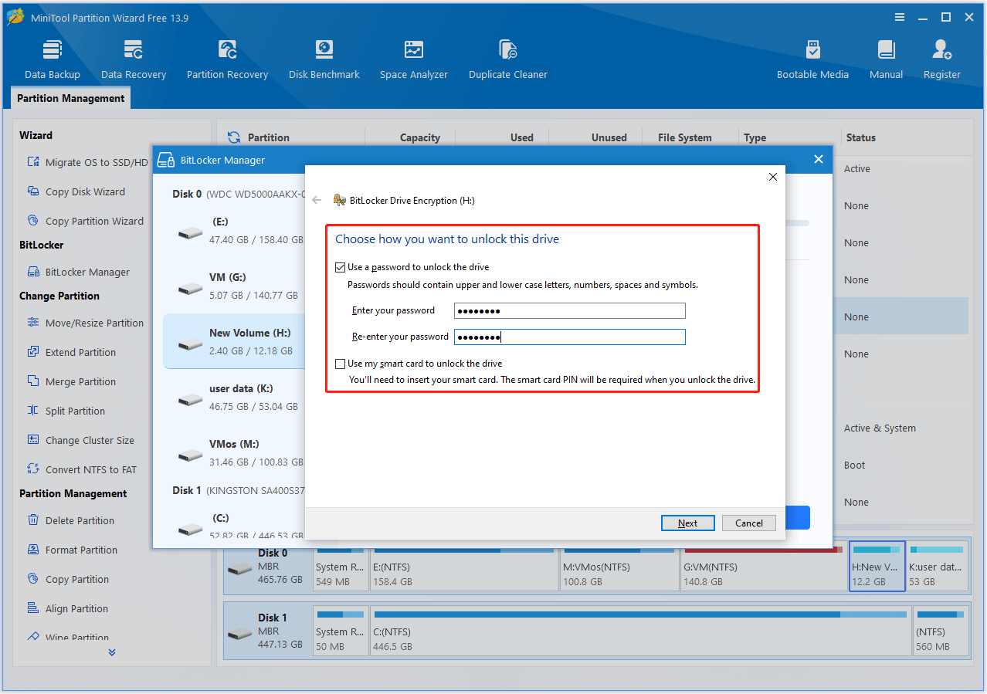
Task: Open Disk Benchmark
Action: 324,59
